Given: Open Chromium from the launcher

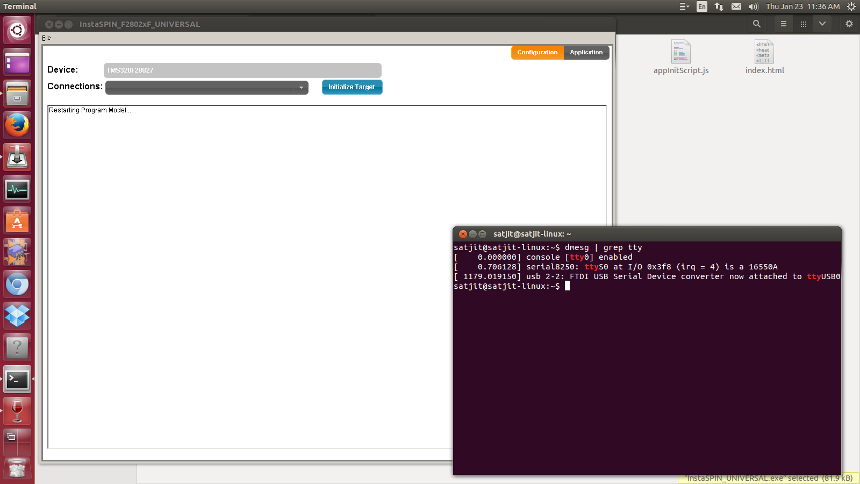Looking at the screenshot, I should tap(17, 284).
